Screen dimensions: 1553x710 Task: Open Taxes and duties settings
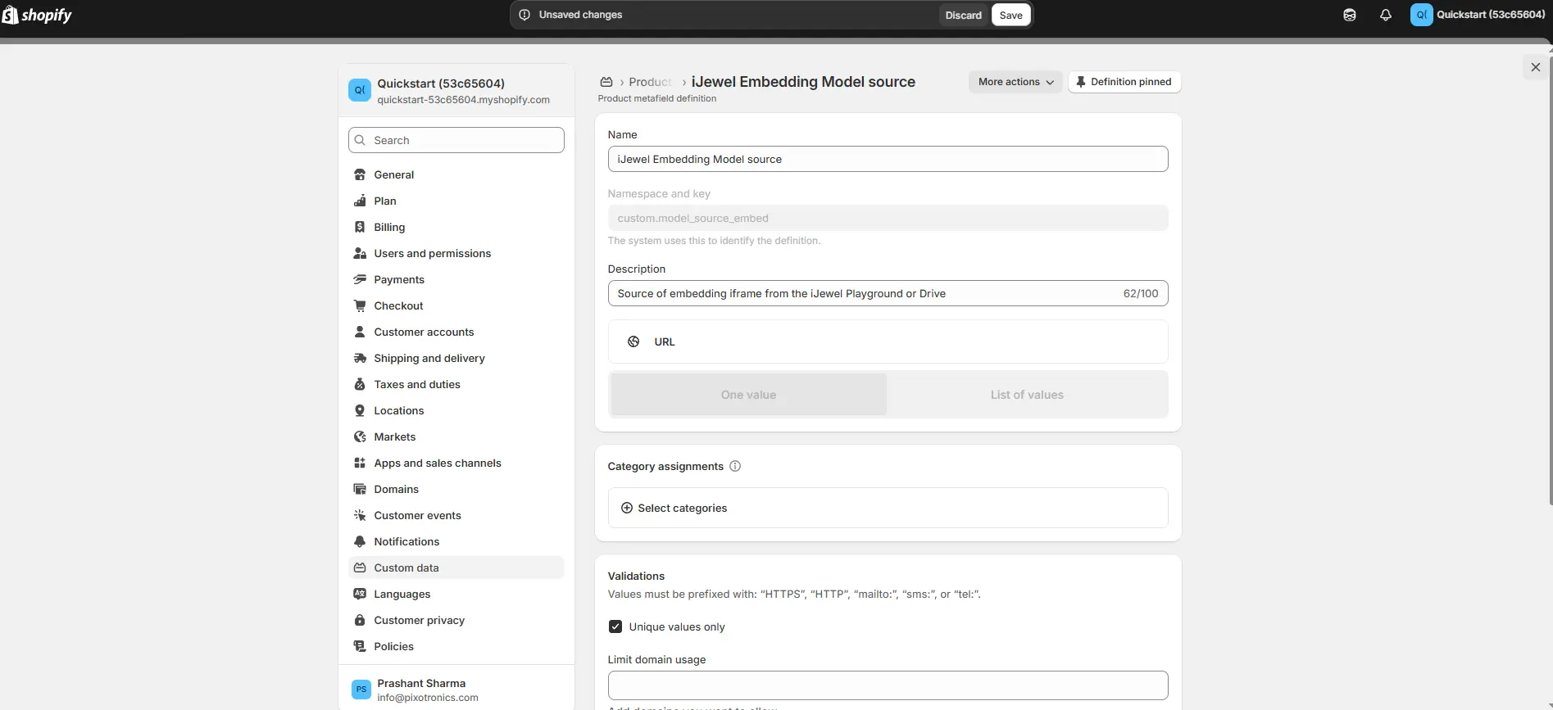point(456,384)
